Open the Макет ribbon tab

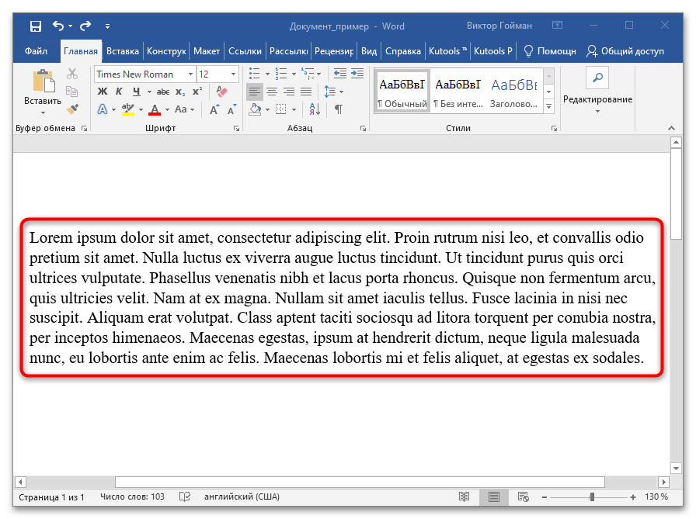pyautogui.click(x=207, y=52)
